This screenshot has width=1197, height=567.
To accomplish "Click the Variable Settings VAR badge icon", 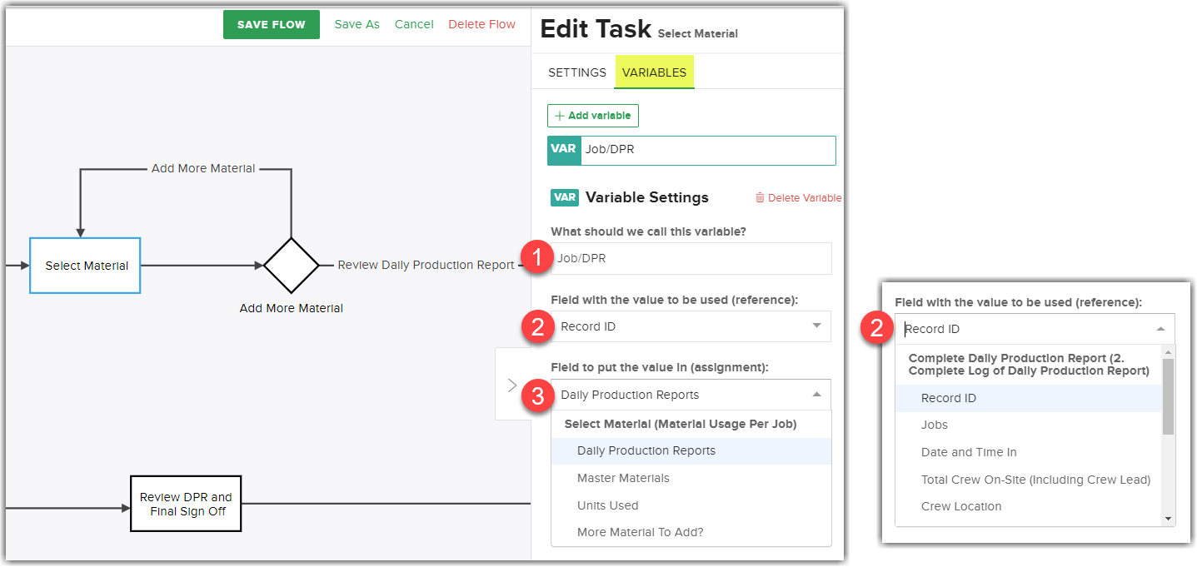I will click(x=565, y=197).
